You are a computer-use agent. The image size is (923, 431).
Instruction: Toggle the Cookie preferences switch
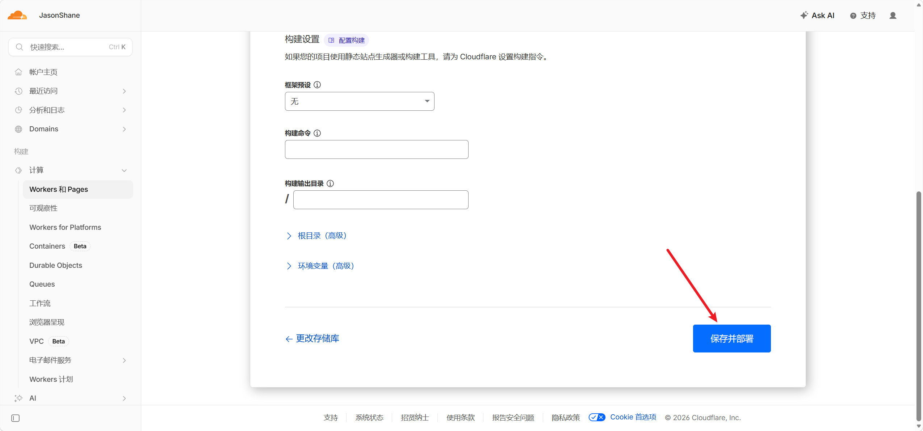[597, 417]
